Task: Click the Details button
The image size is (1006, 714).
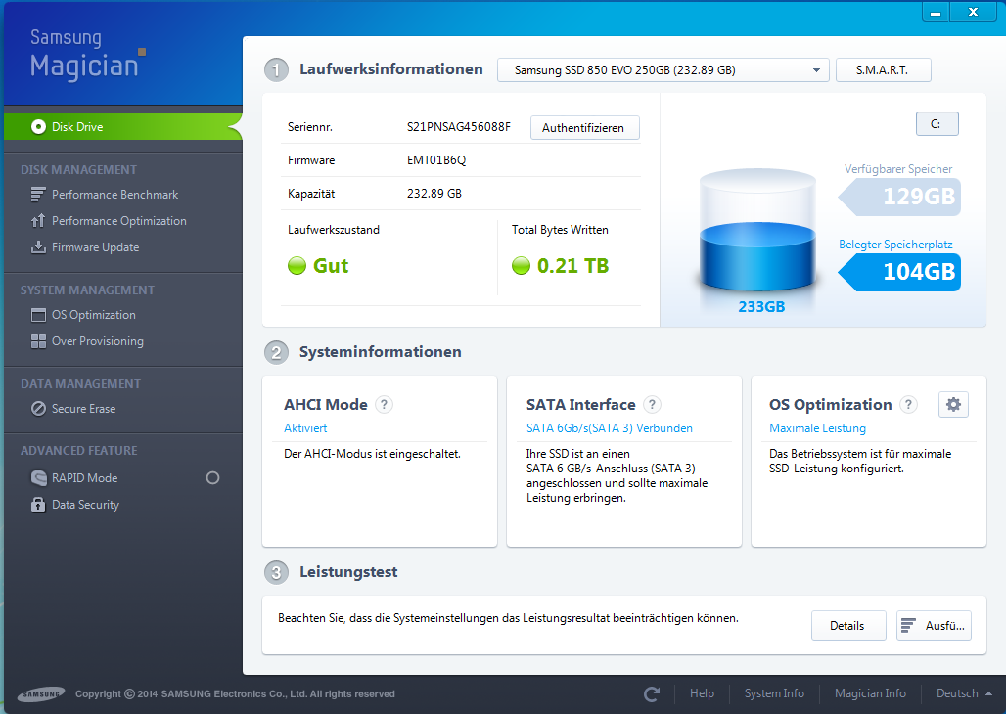Action: [848, 625]
